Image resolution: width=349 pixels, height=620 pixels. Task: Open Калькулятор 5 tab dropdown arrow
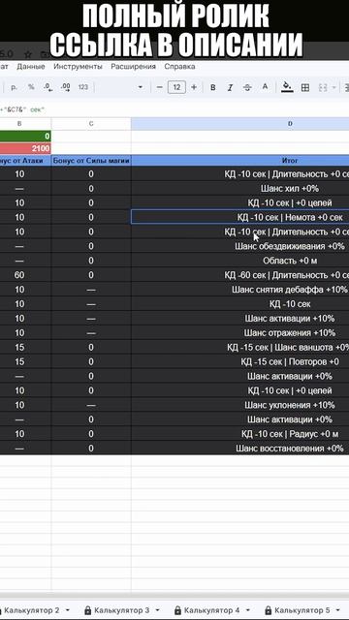pyautogui.click(x=338, y=610)
